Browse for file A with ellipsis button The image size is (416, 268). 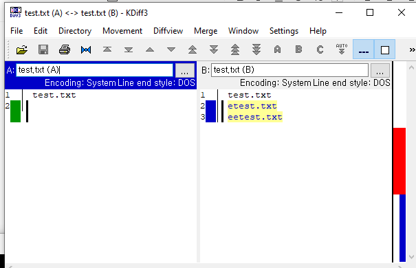[185, 70]
